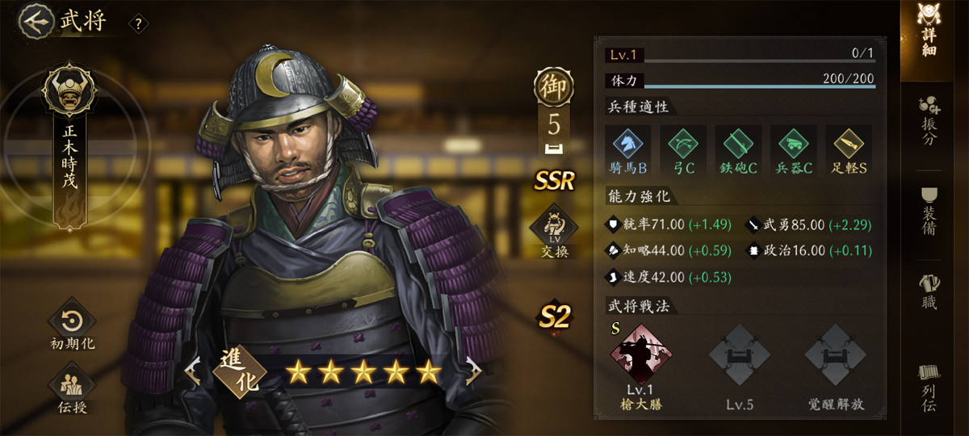Tap the 進化 evolution button
The image size is (969, 436).
click(241, 372)
